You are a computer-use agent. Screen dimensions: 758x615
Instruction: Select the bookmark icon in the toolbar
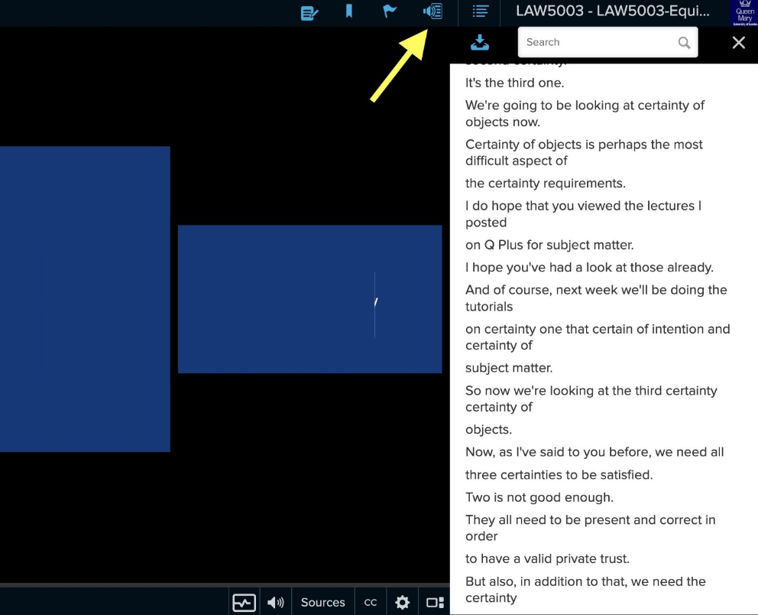(348, 12)
